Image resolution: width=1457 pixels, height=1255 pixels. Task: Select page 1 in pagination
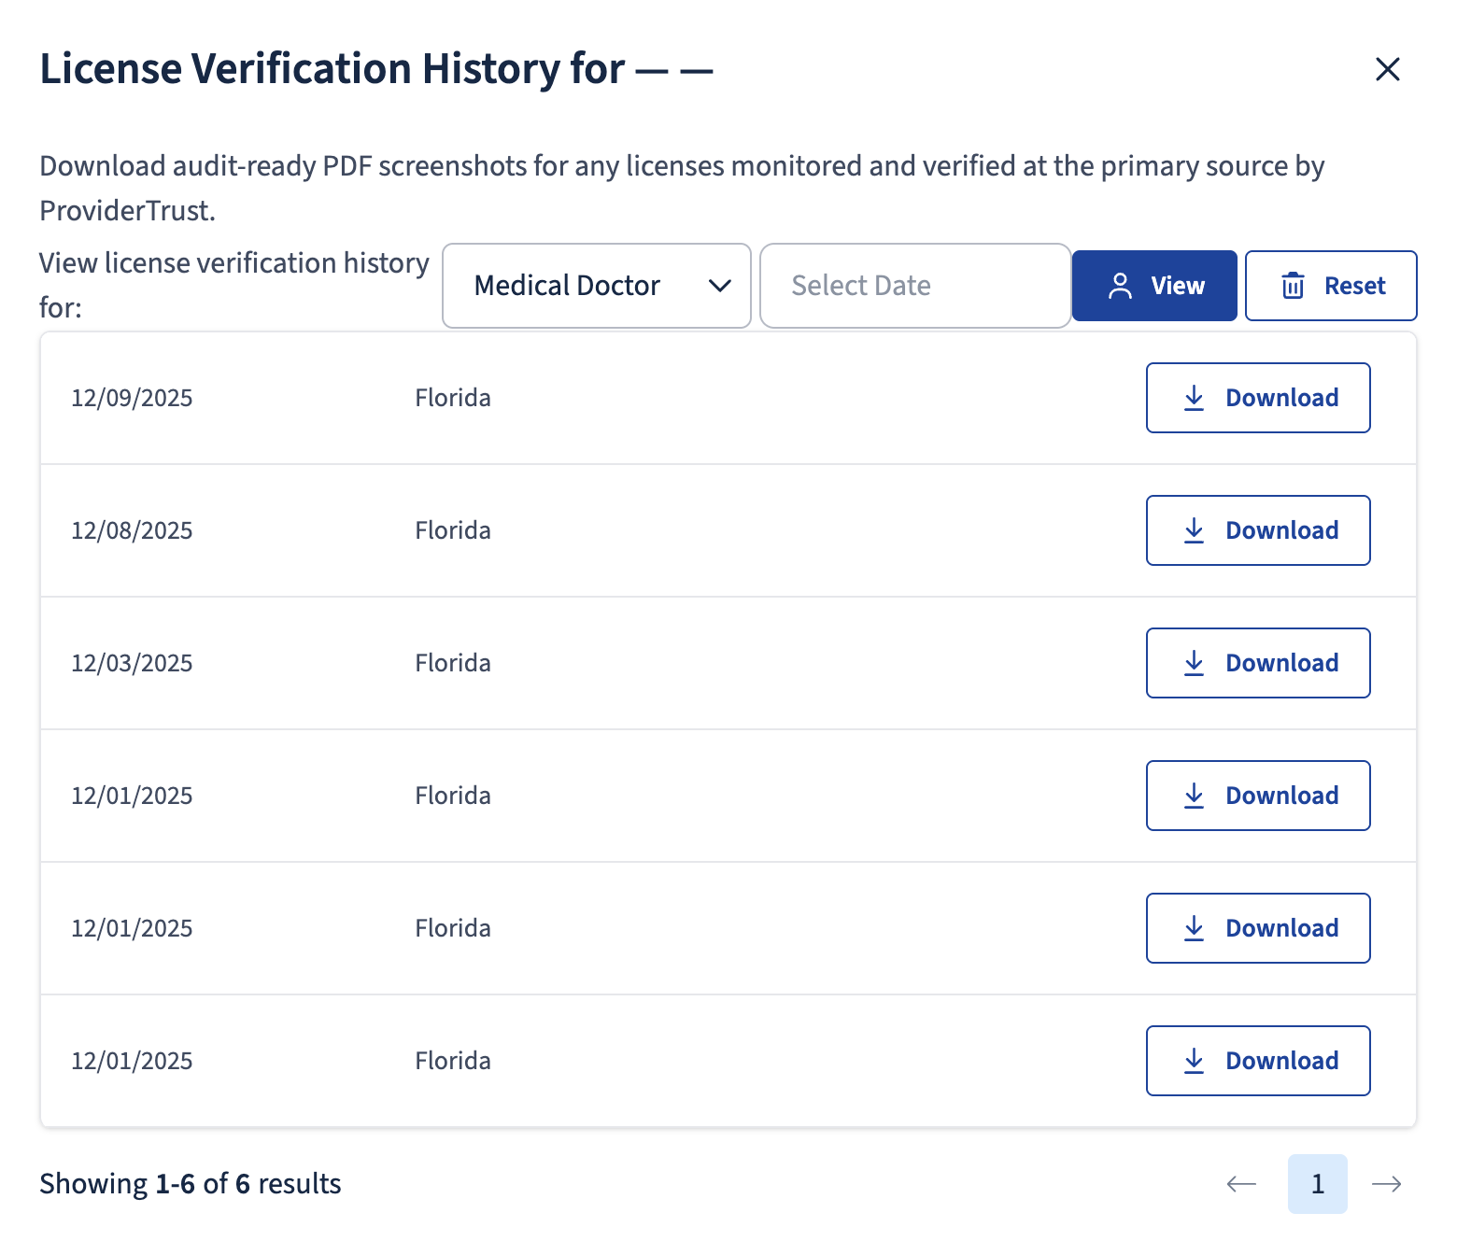point(1317,1184)
